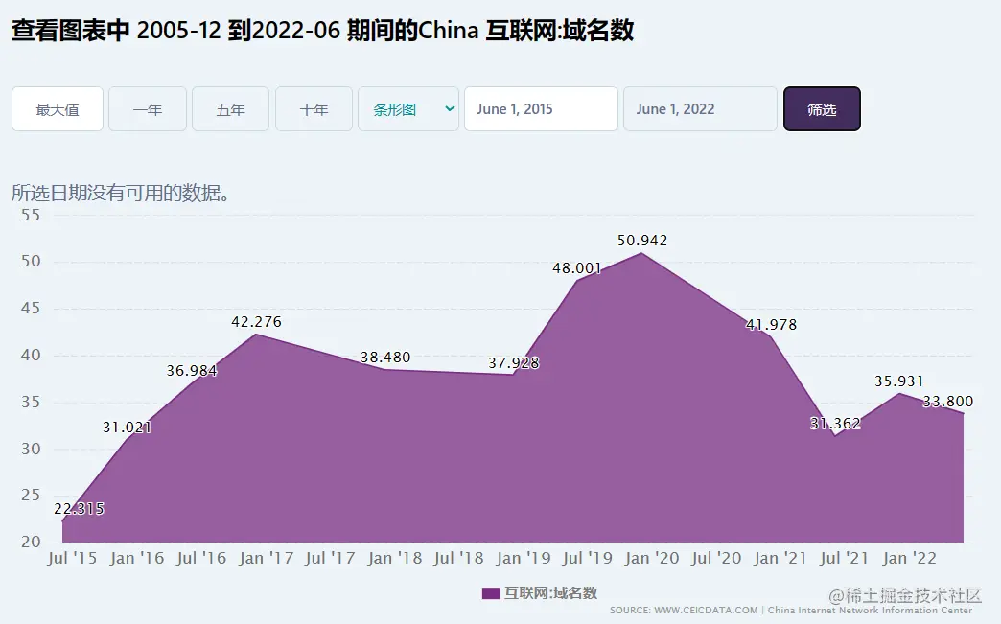Click the y-axis value 45
The height and width of the screenshot is (624, 1001).
click(x=31, y=309)
